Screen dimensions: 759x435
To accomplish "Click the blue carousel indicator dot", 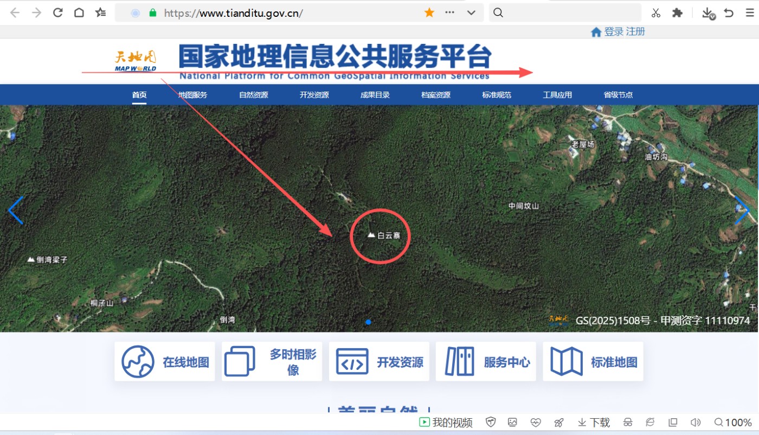I will (369, 322).
